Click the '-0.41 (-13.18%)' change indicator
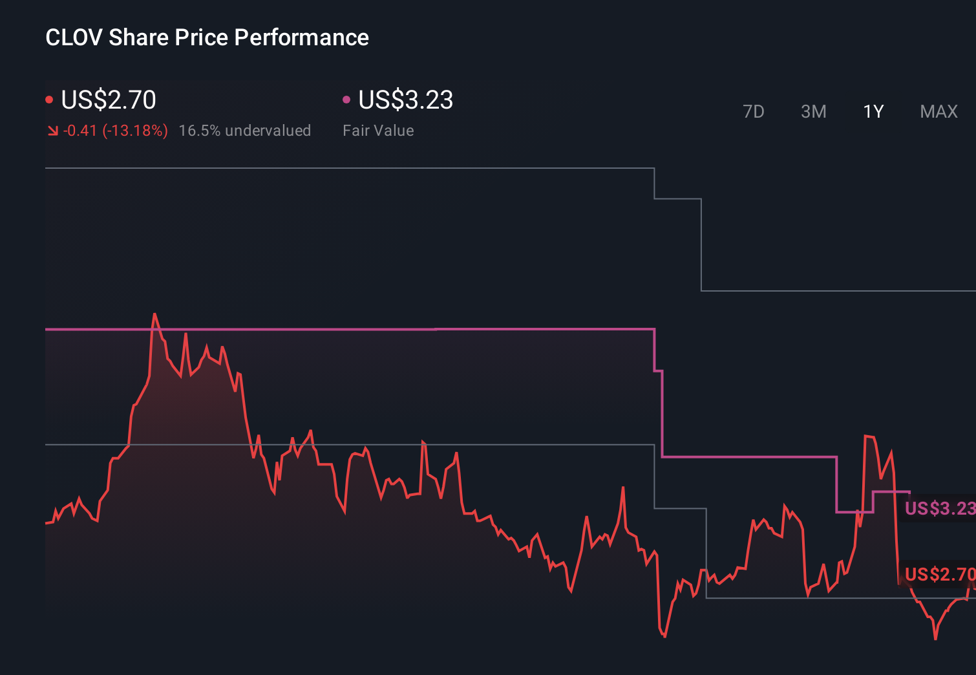This screenshot has height=675, width=976. (115, 131)
